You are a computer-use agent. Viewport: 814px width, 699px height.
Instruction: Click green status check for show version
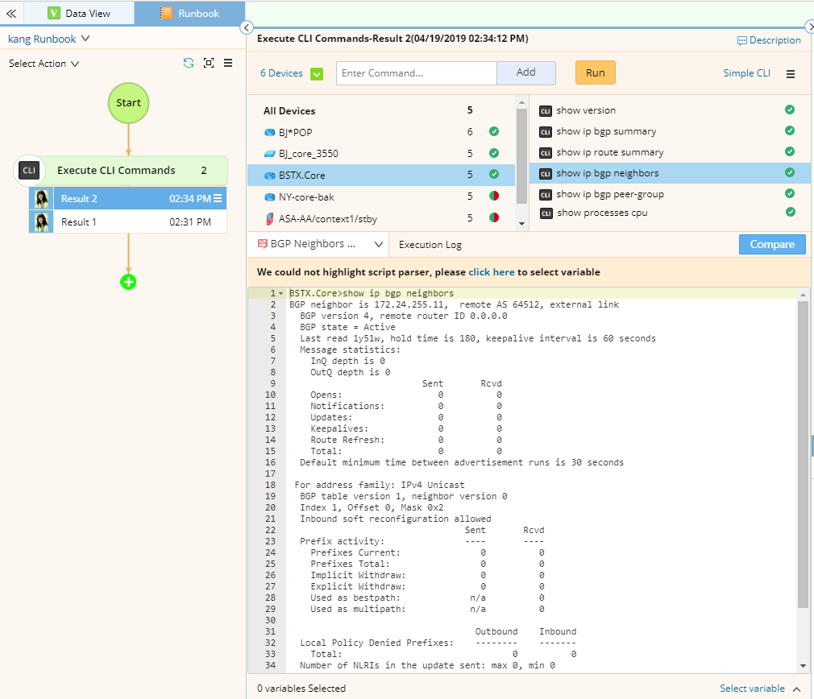tap(790, 110)
